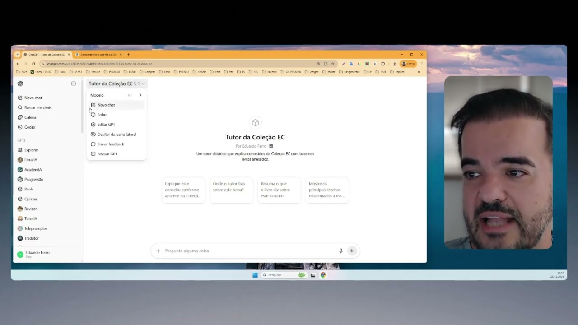Image resolution: width=578 pixels, height=325 pixels.
Task: Open the Progressão GPT
Action: [x=30, y=179]
